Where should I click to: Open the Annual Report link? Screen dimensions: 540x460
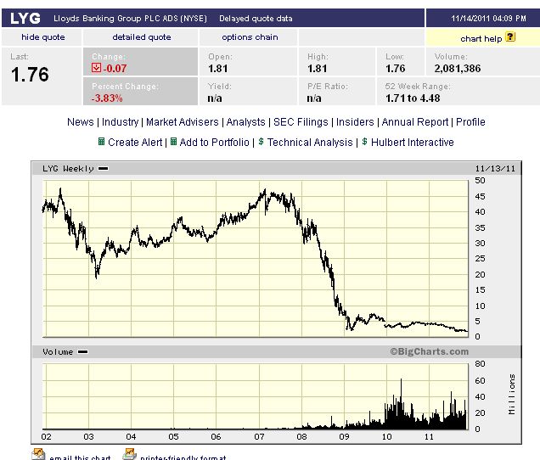[x=415, y=122]
